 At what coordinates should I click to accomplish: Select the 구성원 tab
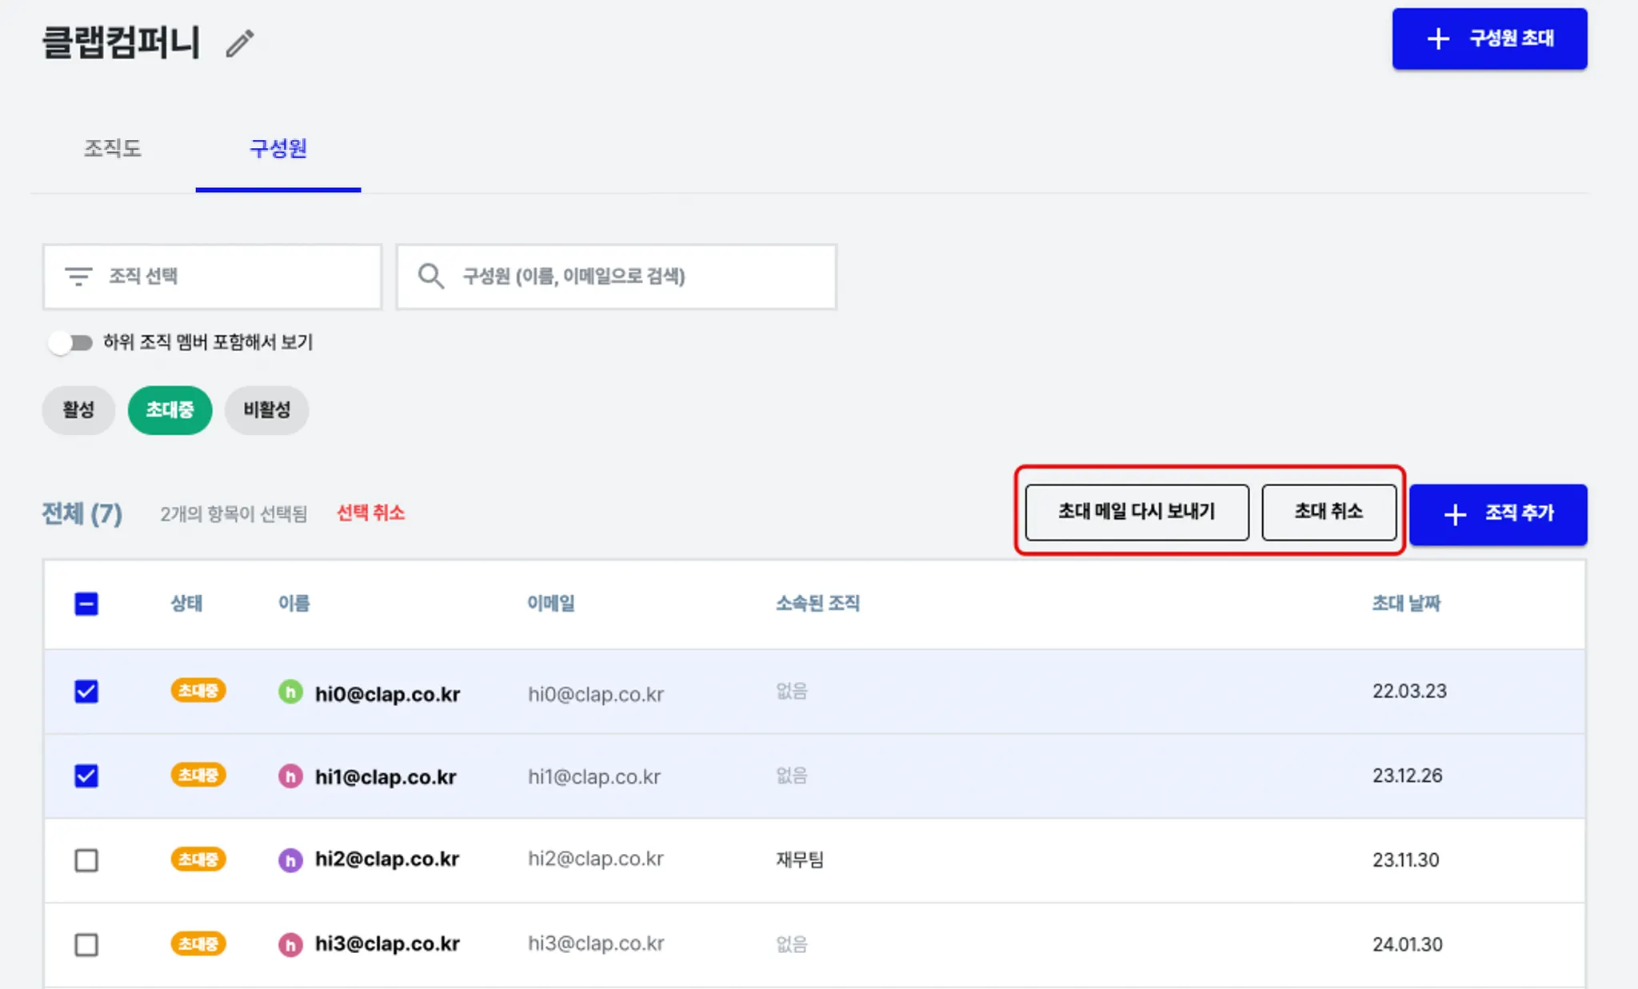278,149
